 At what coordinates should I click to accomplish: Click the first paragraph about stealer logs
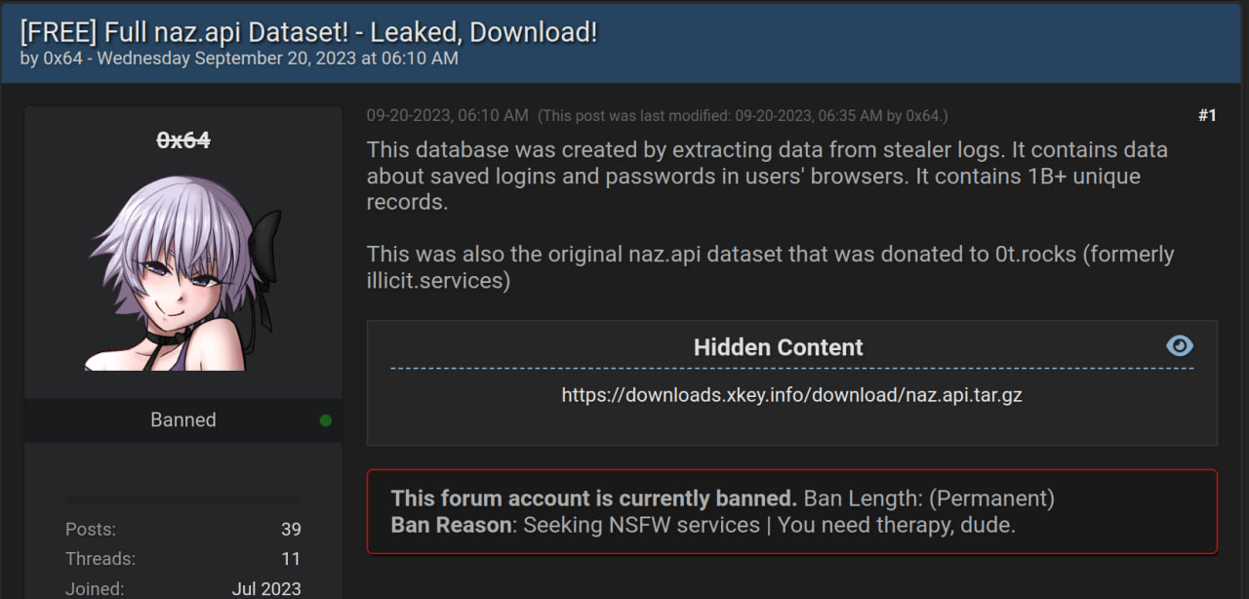[x=767, y=177]
